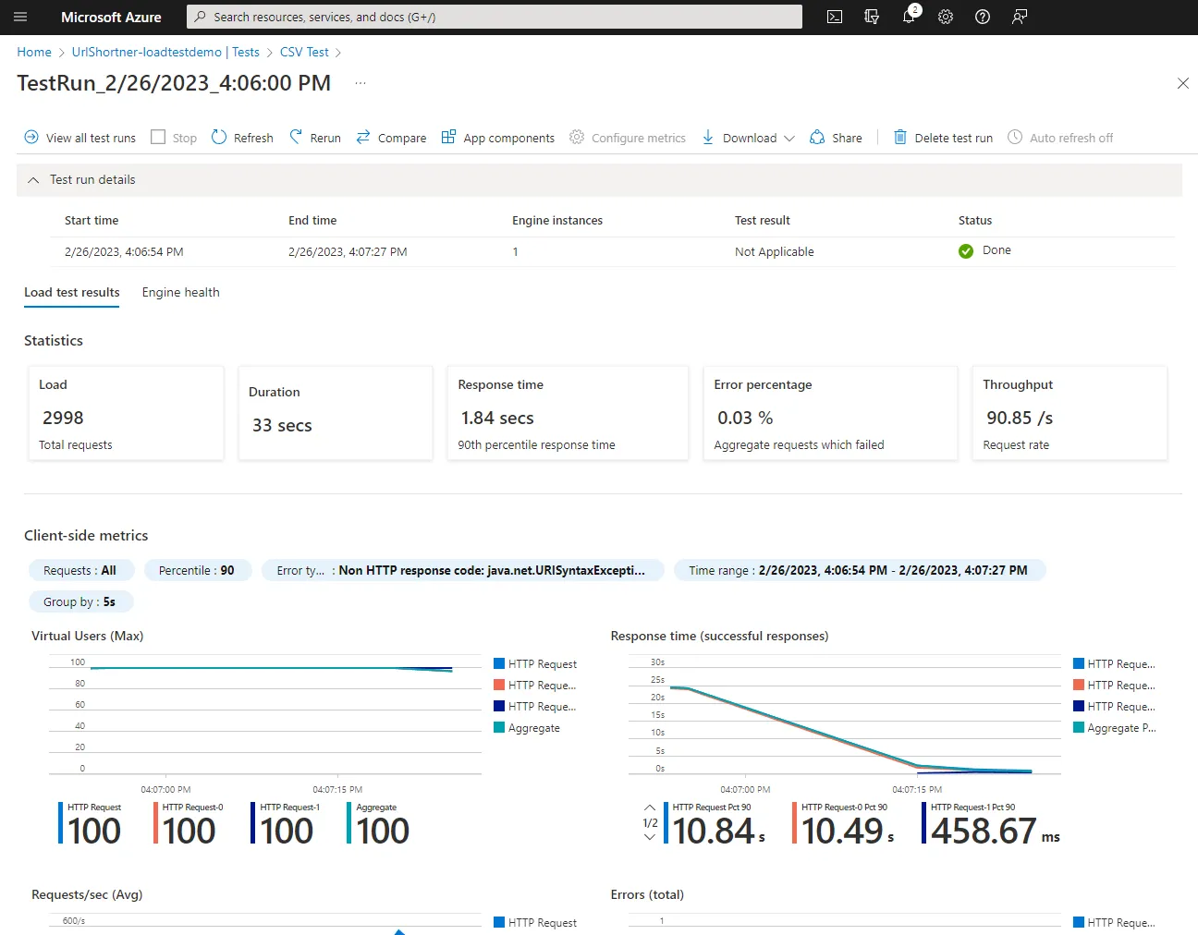Open the UrlShortner-loadtestdemo | Tests breadcrumb

[x=165, y=52]
